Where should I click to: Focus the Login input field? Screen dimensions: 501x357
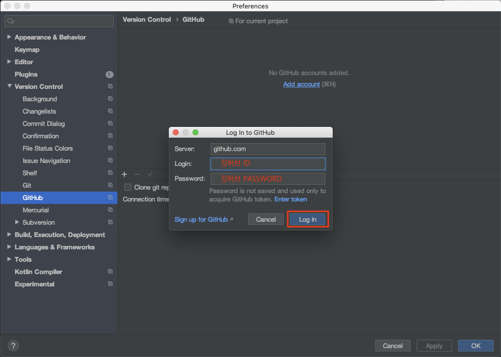coord(268,163)
